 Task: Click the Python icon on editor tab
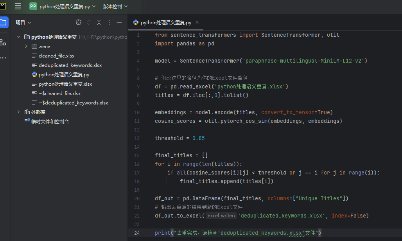coord(136,23)
